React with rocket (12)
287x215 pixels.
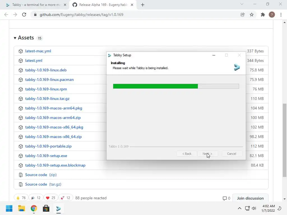pos(65,198)
